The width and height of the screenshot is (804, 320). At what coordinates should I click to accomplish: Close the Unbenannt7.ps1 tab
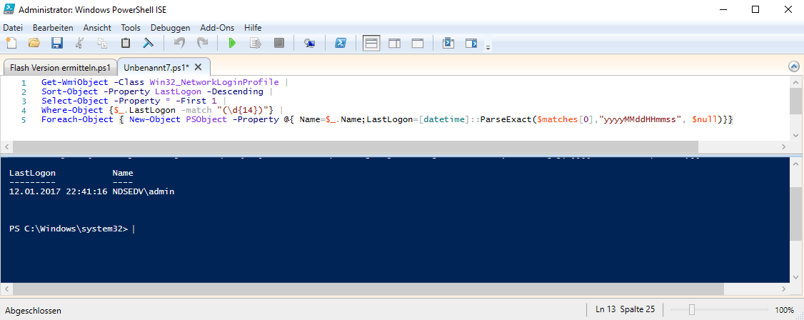(x=199, y=67)
